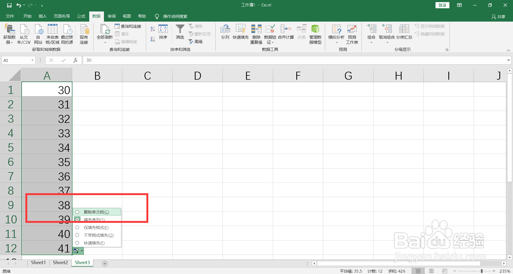Add a new sheet with plus icon
Viewport: 513px width, 274px height.
point(105,263)
